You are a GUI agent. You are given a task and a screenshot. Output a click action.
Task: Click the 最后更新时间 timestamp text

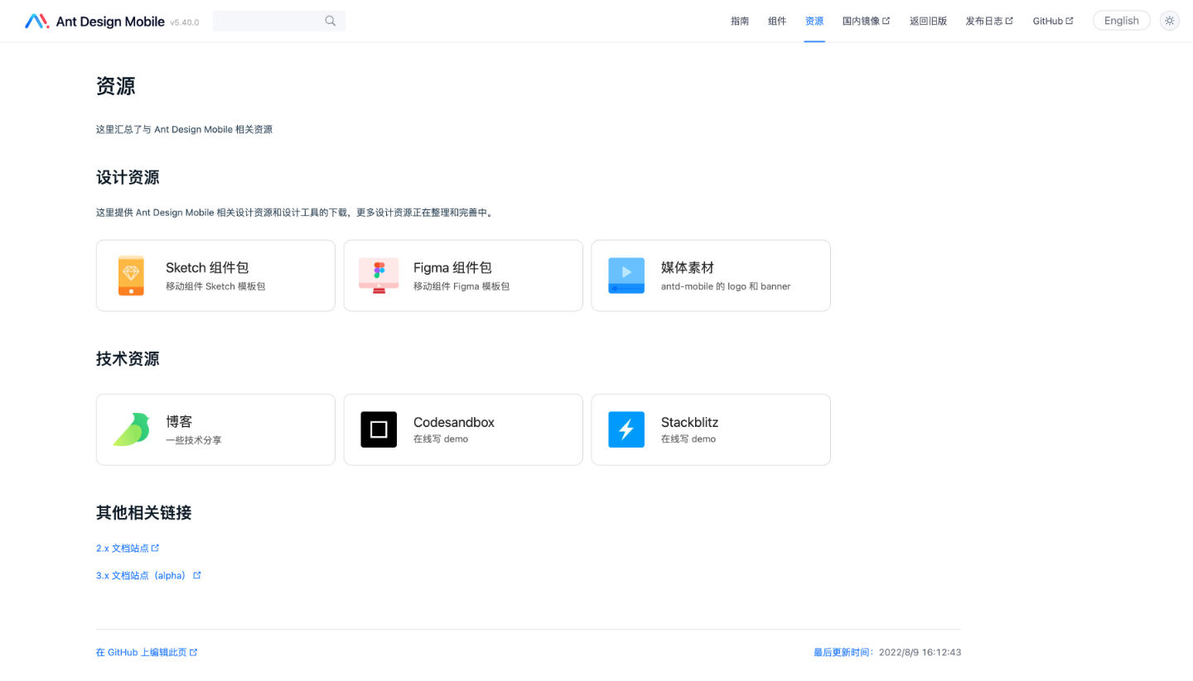[887, 652]
